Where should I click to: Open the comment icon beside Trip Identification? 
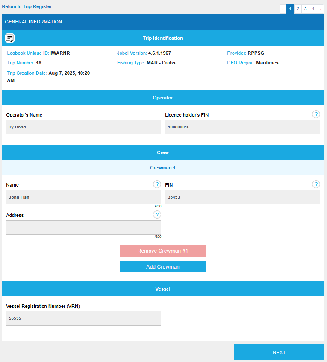click(x=10, y=38)
